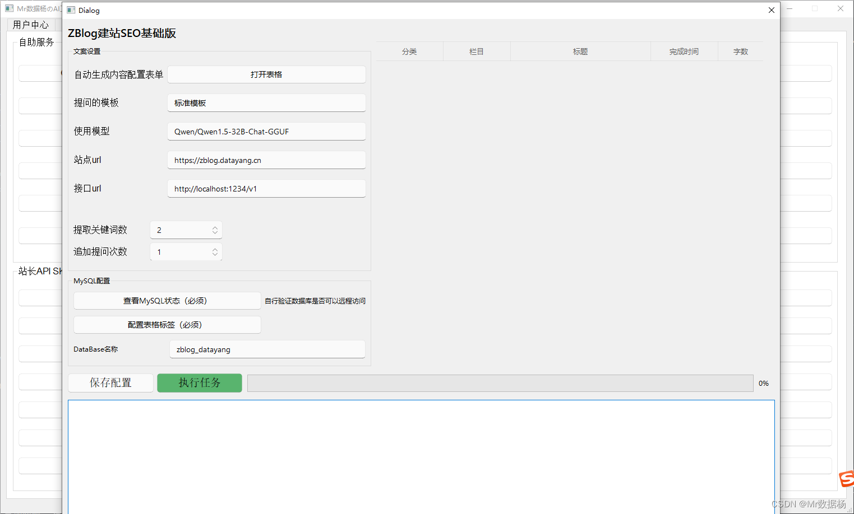Click the background window app icon
Viewport: 854px width, 514px height.
pos(9,8)
